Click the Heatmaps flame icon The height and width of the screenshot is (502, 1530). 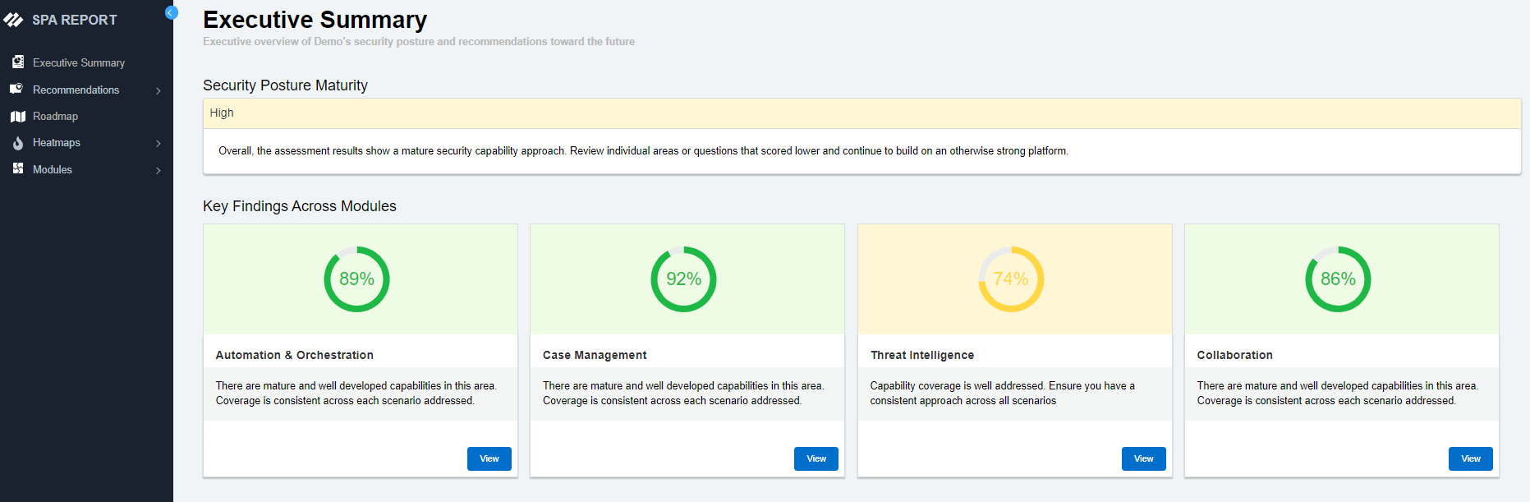pyautogui.click(x=17, y=143)
